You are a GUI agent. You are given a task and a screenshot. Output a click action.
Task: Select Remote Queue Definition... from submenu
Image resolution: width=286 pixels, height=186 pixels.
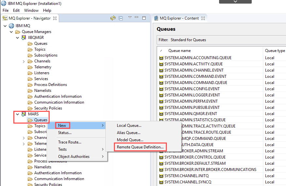tap(140, 147)
